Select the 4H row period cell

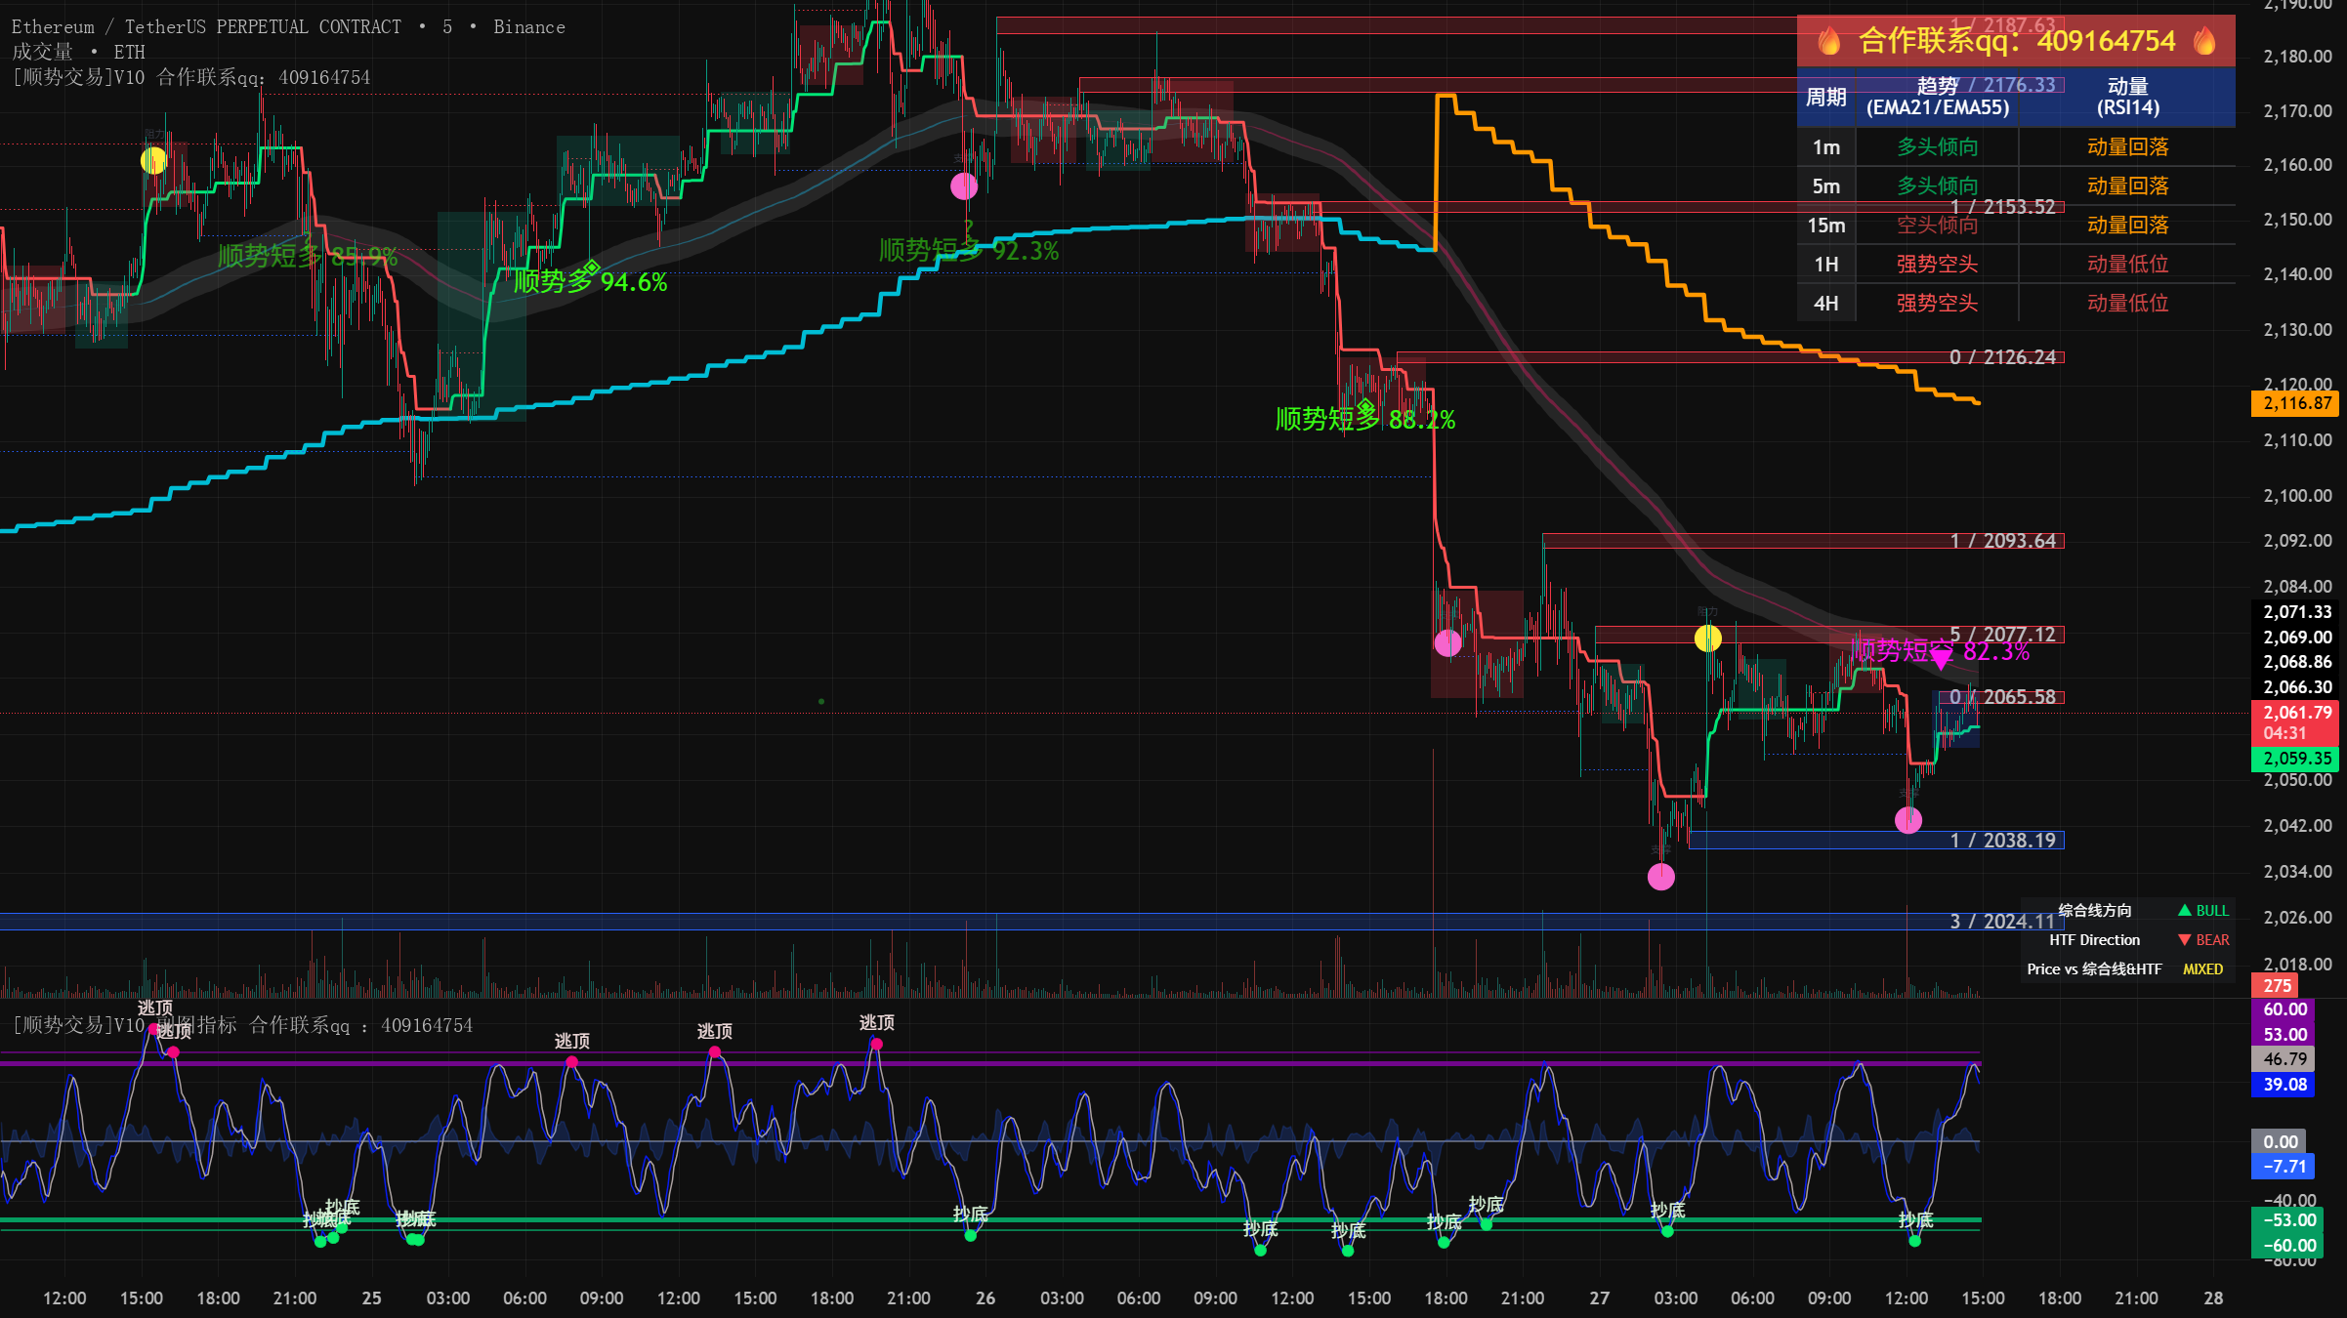(1825, 304)
